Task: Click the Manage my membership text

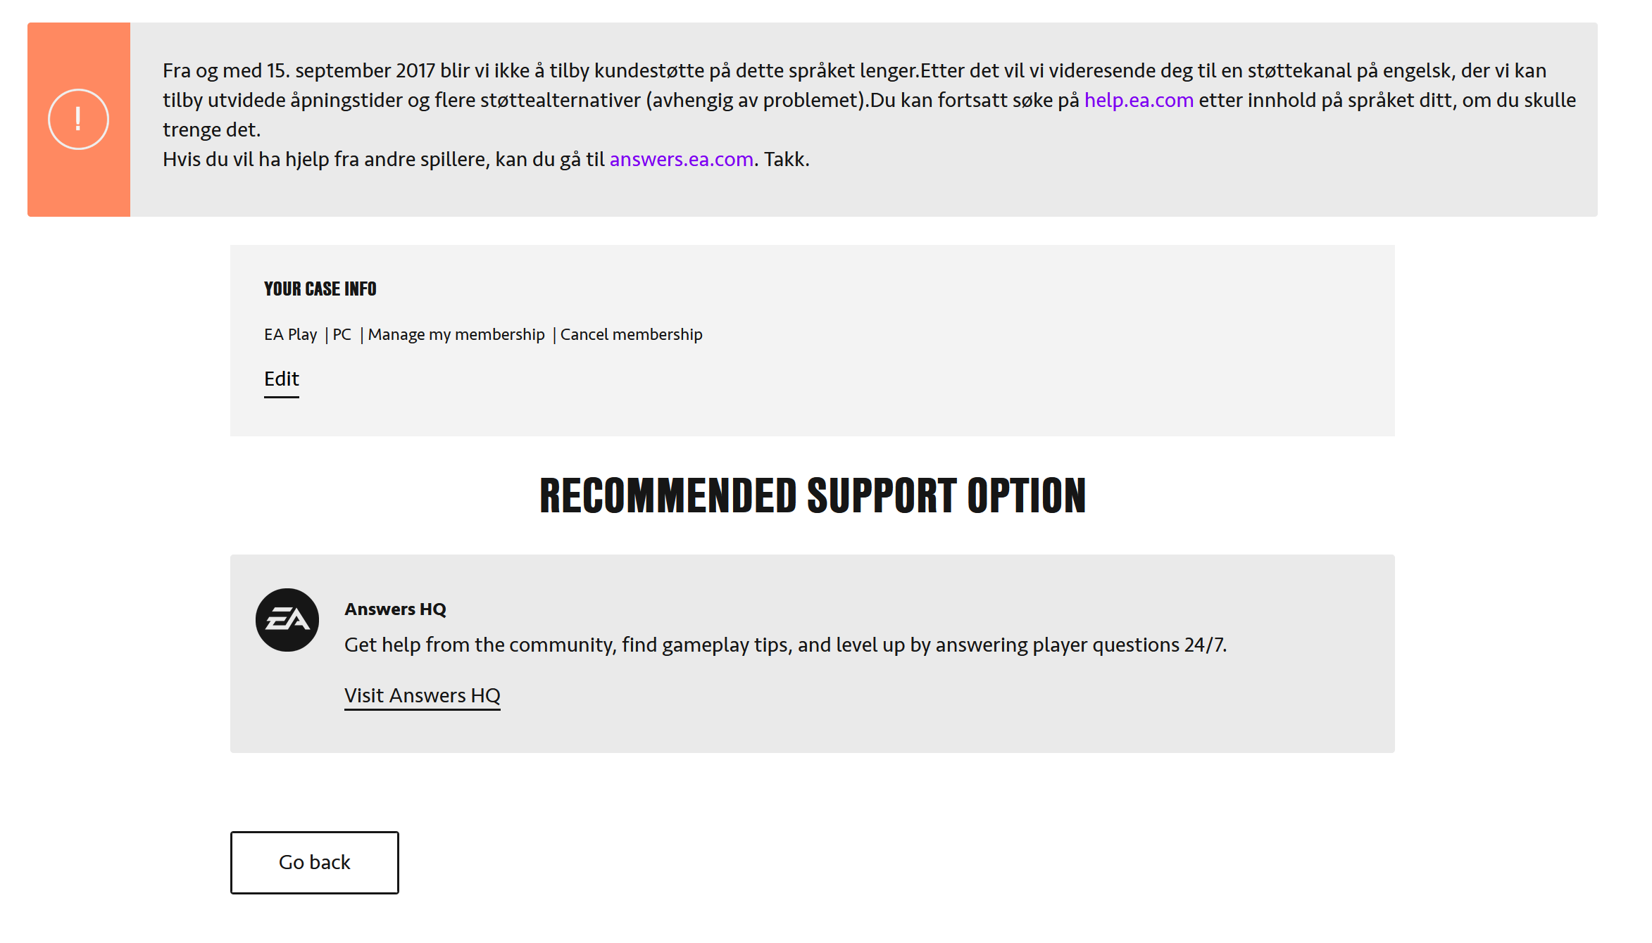Action: [456, 334]
